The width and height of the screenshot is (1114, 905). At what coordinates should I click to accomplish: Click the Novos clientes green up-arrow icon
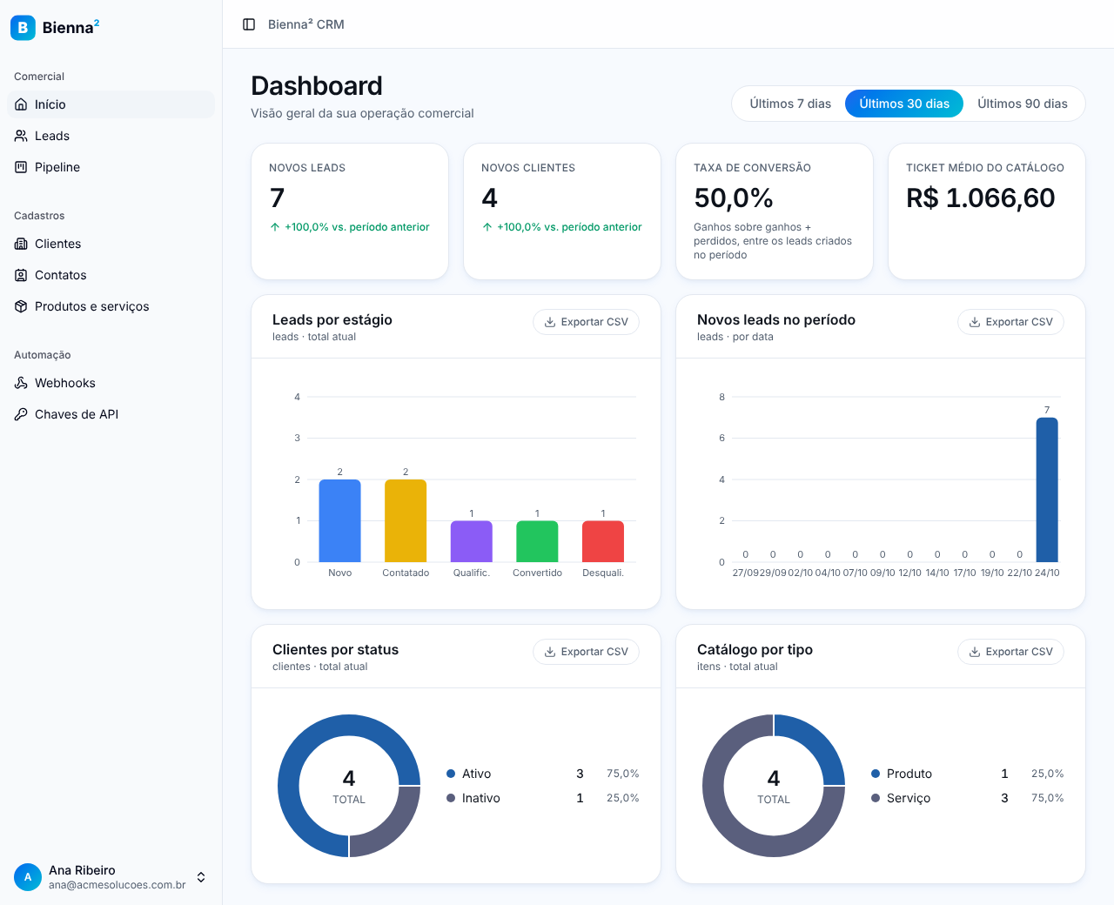point(487,227)
